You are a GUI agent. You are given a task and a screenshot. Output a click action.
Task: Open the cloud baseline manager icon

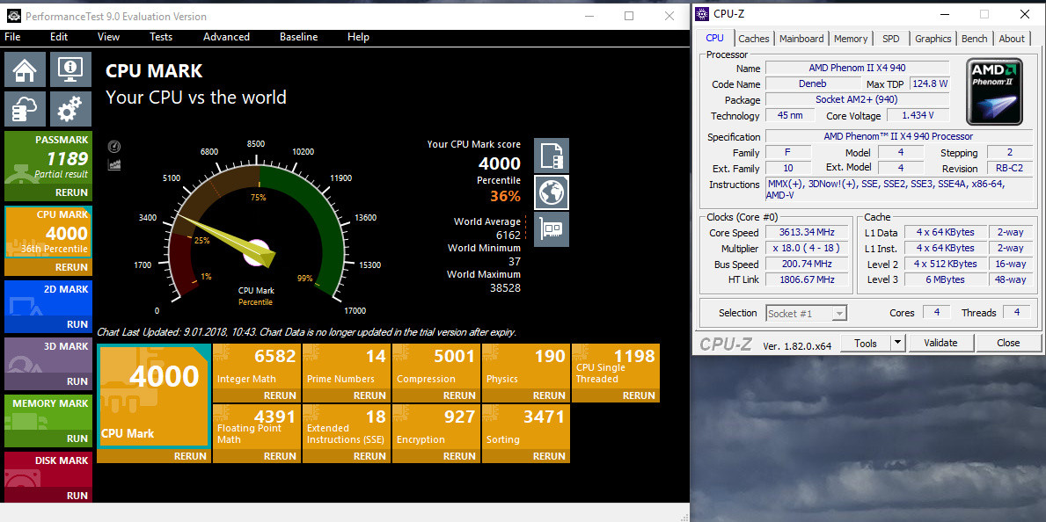(x=26, y=109)
